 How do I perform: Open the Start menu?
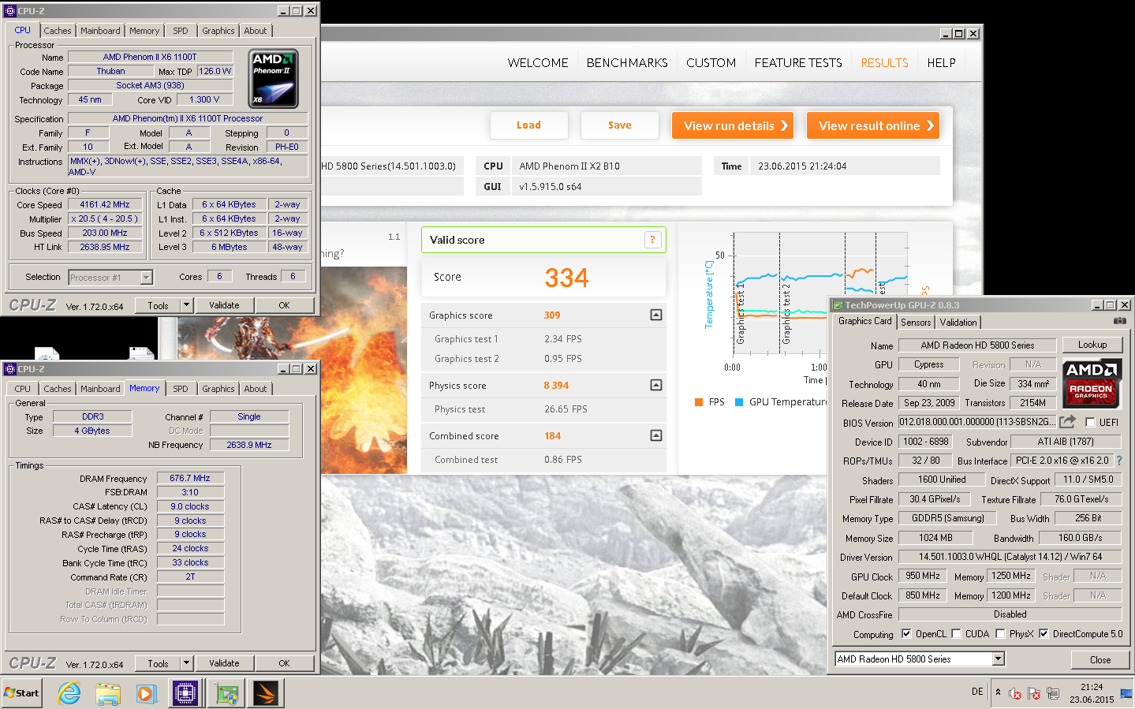pos(21,692)
